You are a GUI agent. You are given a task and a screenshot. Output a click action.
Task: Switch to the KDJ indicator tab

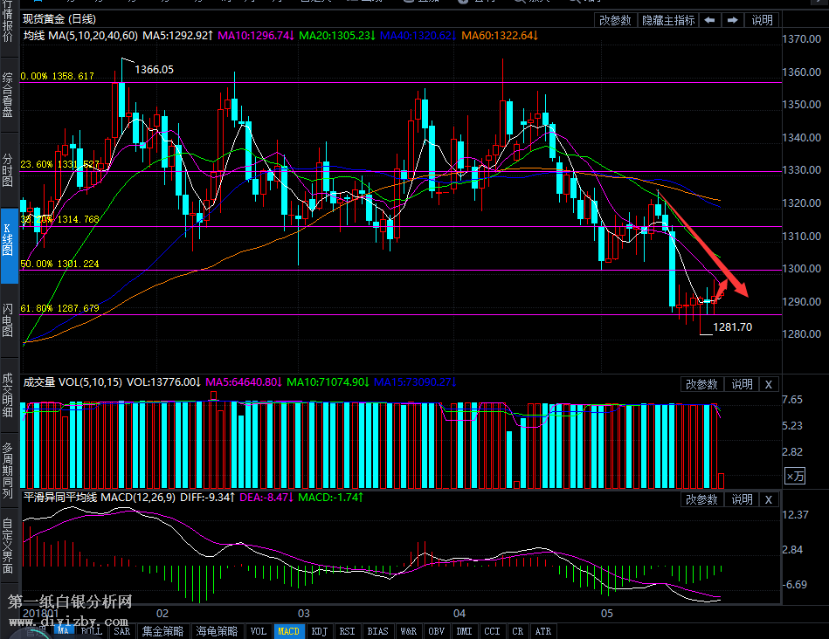(320, 631)
